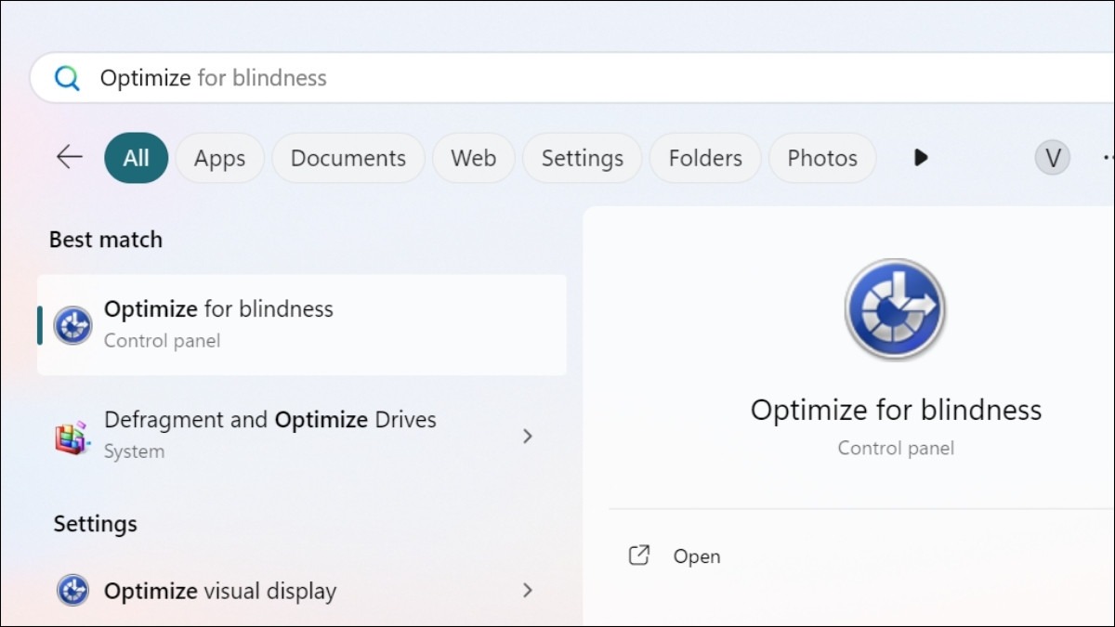Viewport: 1115px width, 627px height.
Task: Click the search magnifier icon
Action: coord(67,78)
